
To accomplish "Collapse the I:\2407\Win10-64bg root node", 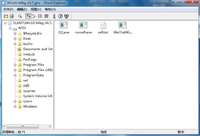I will tap(5, 23).
